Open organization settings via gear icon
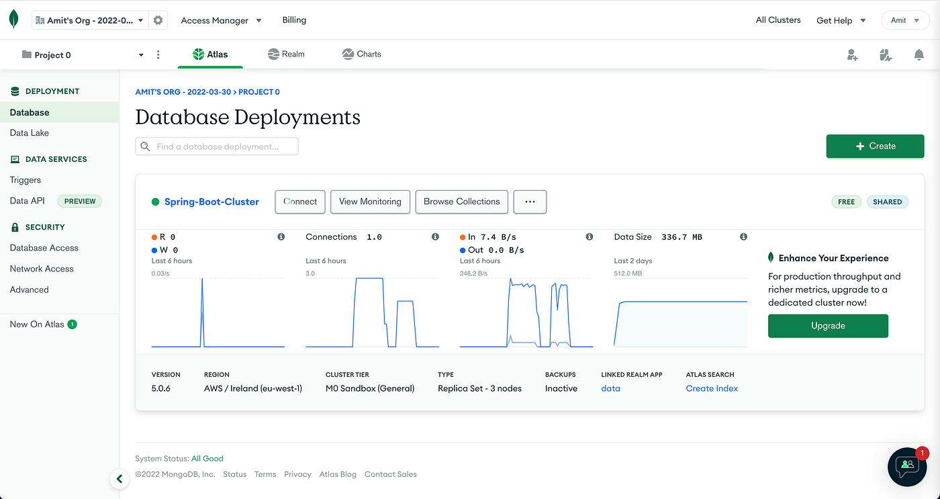Viewport: 940px width, 499px height. tap(158, 19)
